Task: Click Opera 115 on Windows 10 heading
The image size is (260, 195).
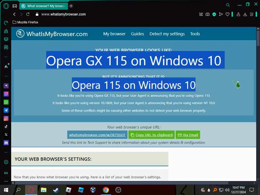Action: click(x=134, y=85)
